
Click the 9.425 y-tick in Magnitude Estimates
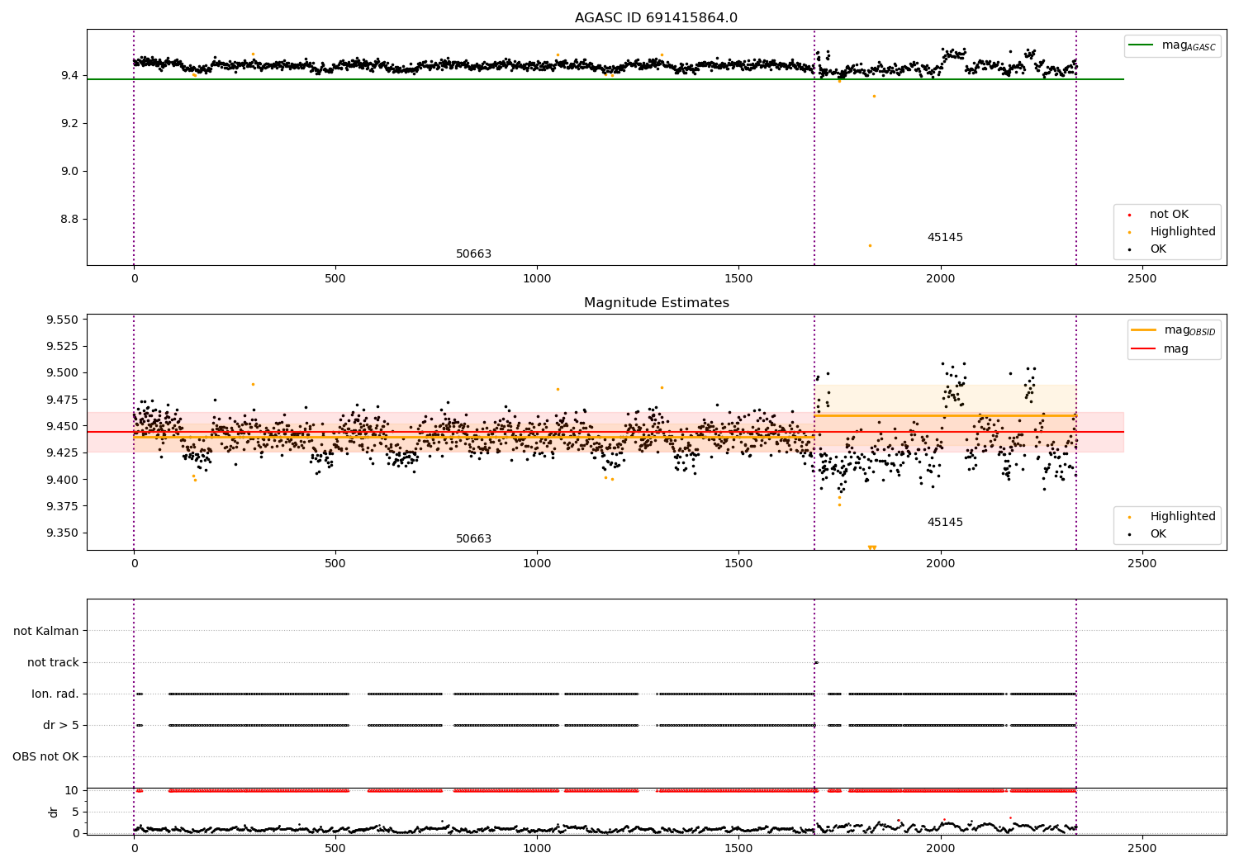[x=62, y=453]
